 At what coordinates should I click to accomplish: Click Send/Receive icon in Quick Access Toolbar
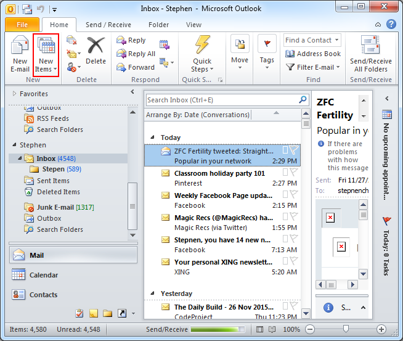tap(27, 9)
